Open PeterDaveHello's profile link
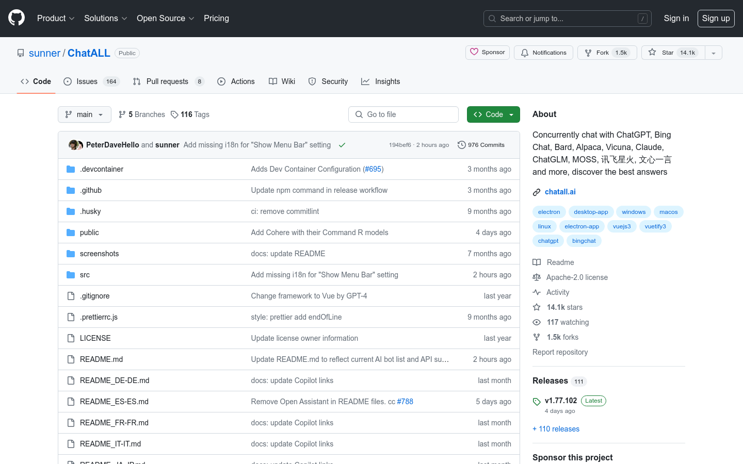Viewport: 743px width, 464px height. tap(112, 145)
